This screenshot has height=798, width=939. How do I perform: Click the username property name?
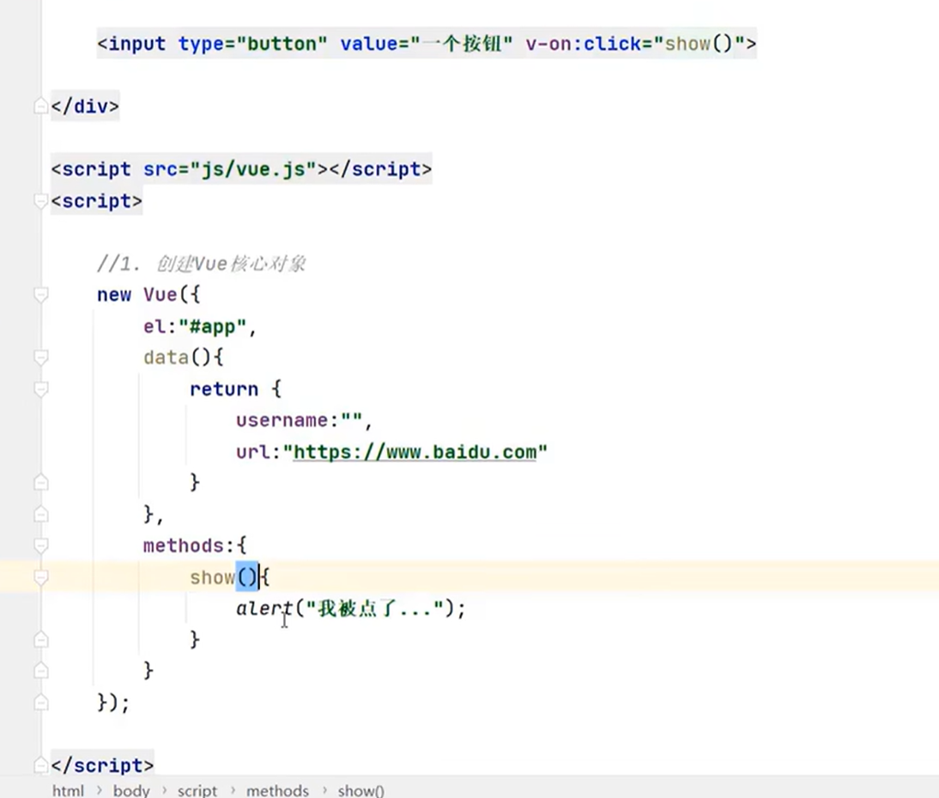282,420
